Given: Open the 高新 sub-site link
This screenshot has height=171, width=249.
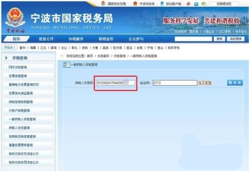Looking at the screenshot, I should pyautogui.click(x=106, y=48).
